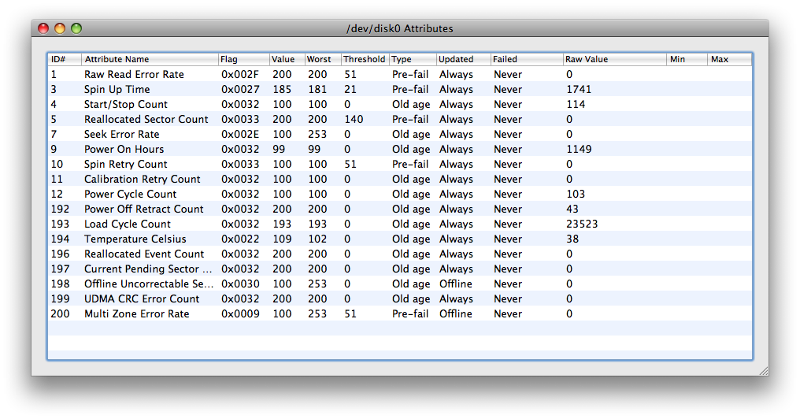
Task: Click raw value 1741
Action: point(579,89)
